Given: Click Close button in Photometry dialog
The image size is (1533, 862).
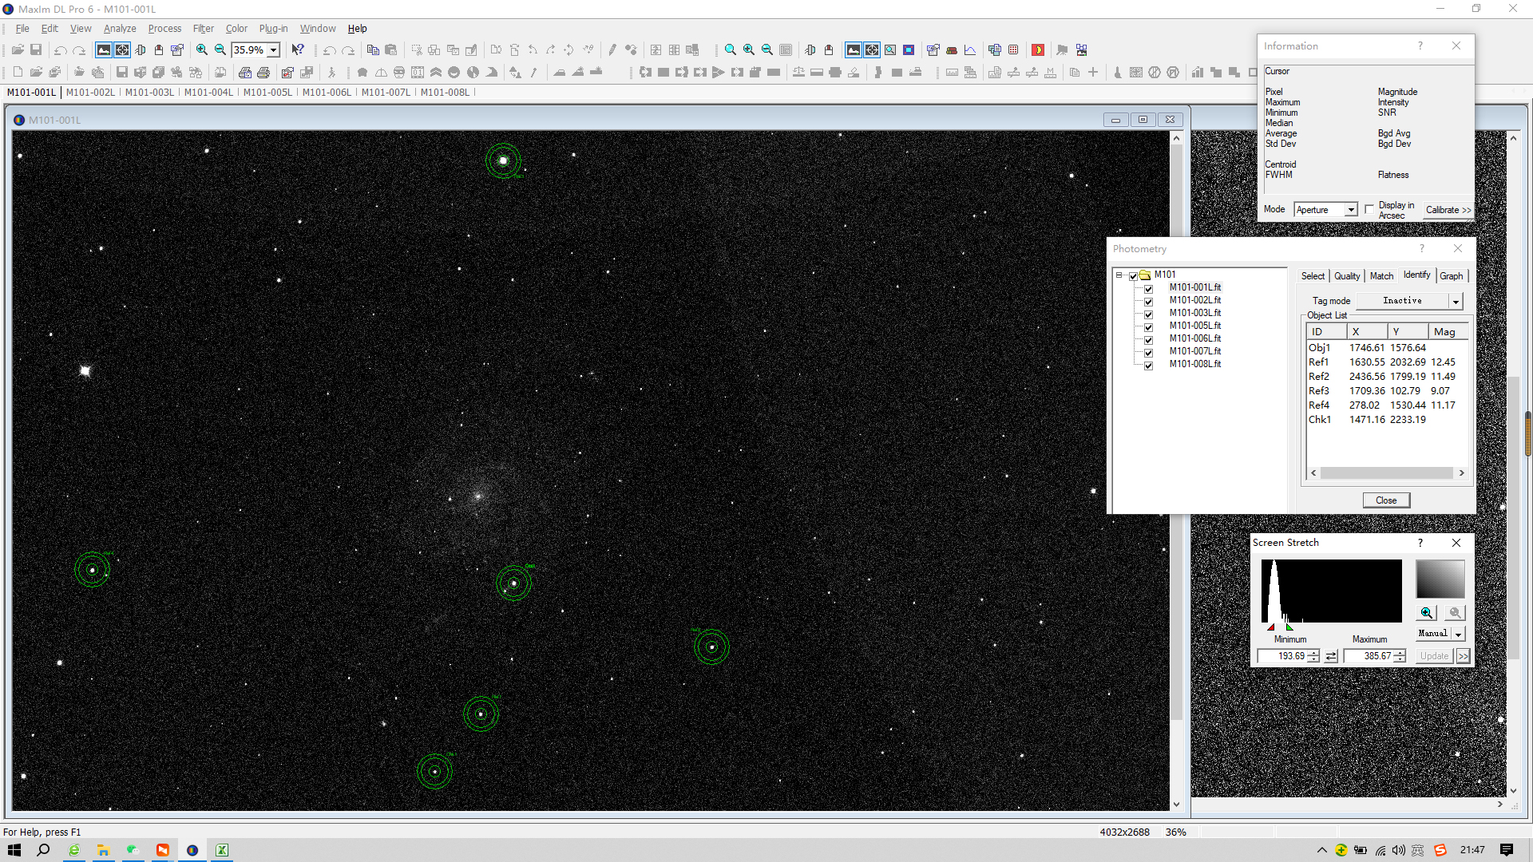Looking at the screenshot, I should point(1386,500).
